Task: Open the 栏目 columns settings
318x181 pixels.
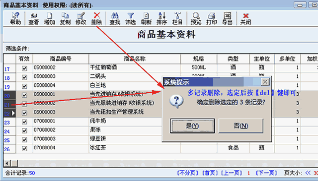Action: 177,18
